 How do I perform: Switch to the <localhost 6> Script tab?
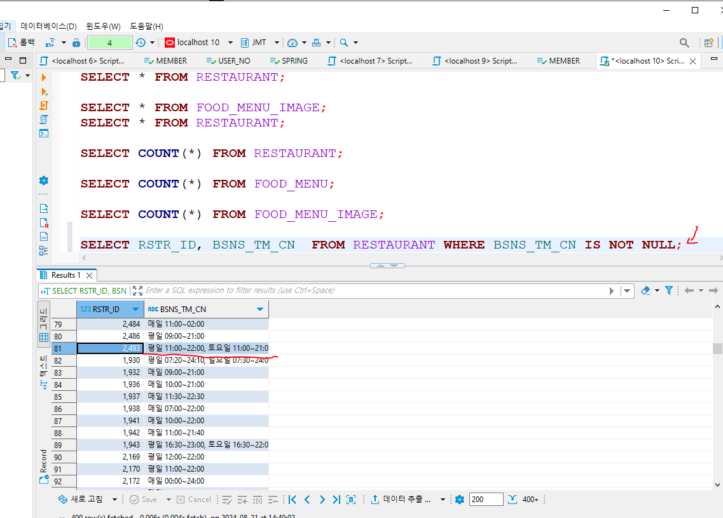point(83,61)
